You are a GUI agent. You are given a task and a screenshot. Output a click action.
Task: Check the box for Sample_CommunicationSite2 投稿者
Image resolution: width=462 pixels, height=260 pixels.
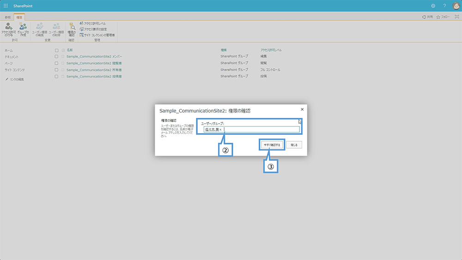56,77
